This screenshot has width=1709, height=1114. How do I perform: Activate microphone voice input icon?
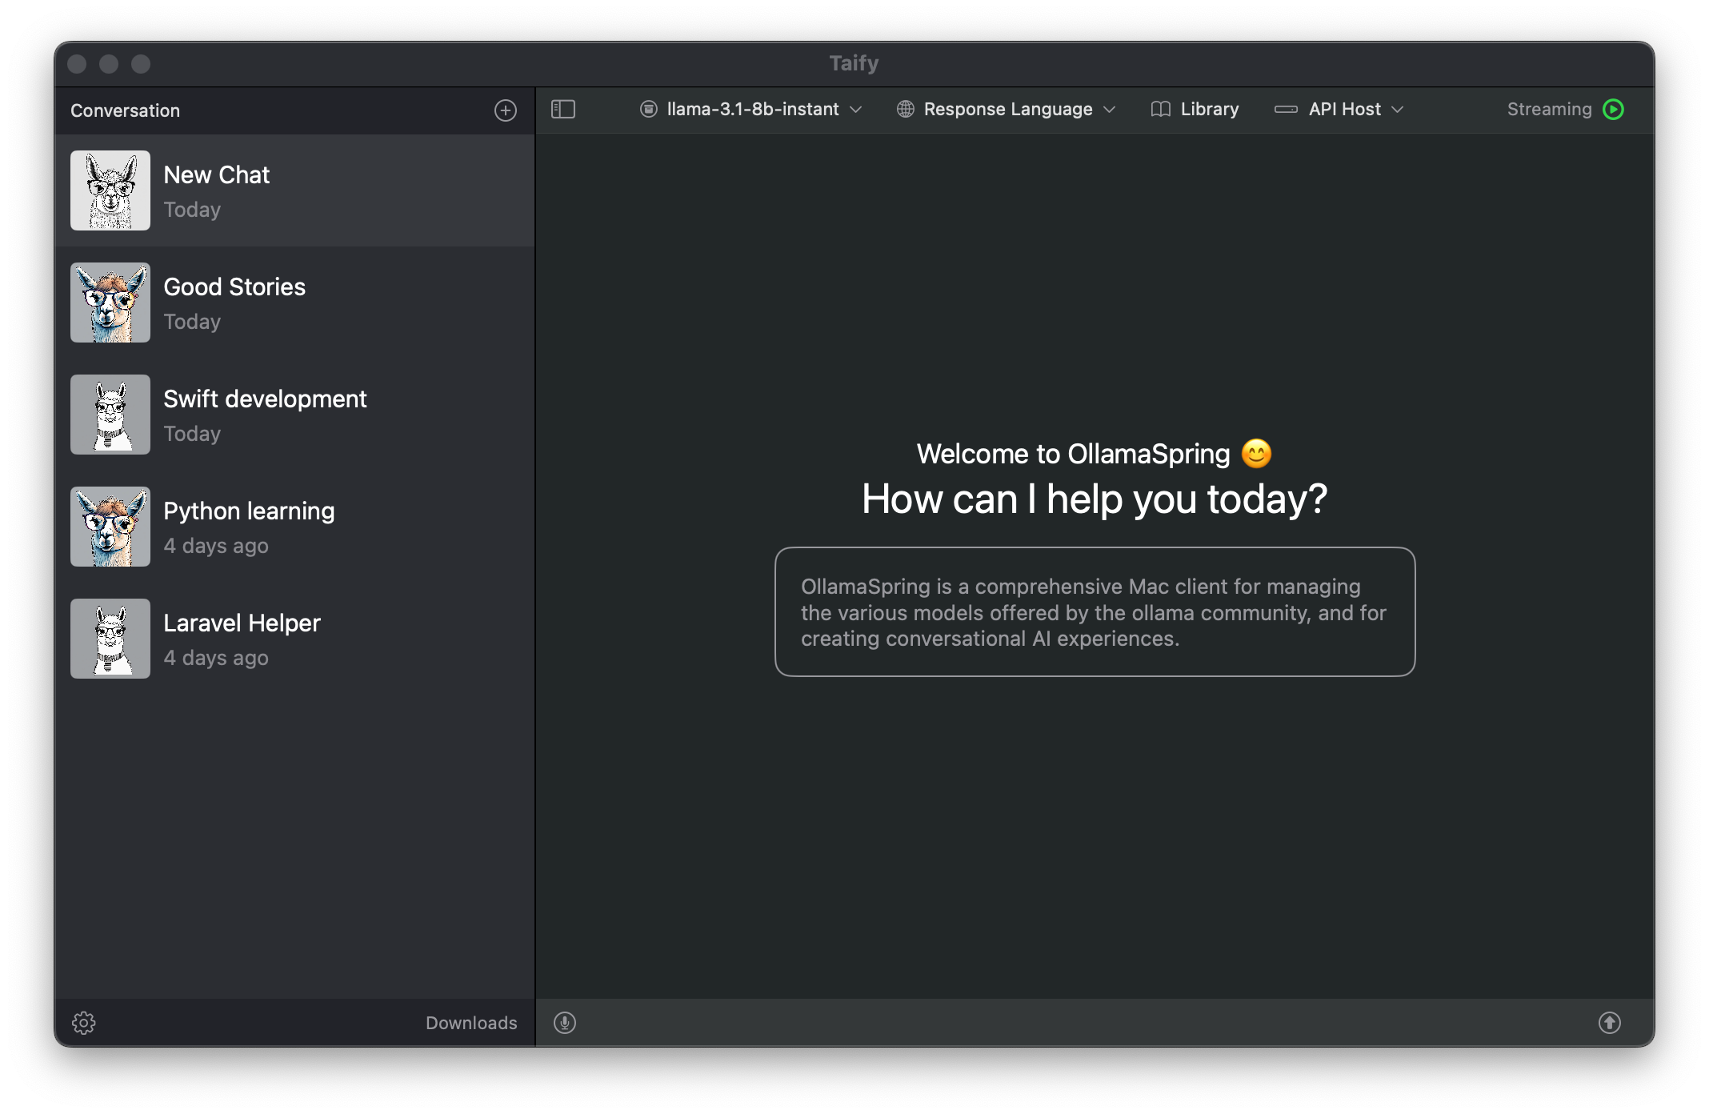[565, 1023]
